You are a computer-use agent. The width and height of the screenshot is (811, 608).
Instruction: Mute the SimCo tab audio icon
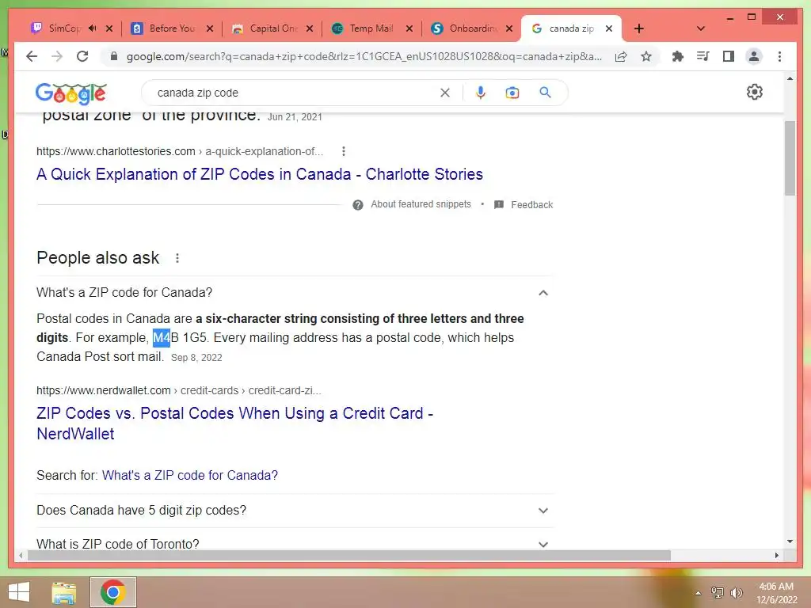click(x=93, y=28)
